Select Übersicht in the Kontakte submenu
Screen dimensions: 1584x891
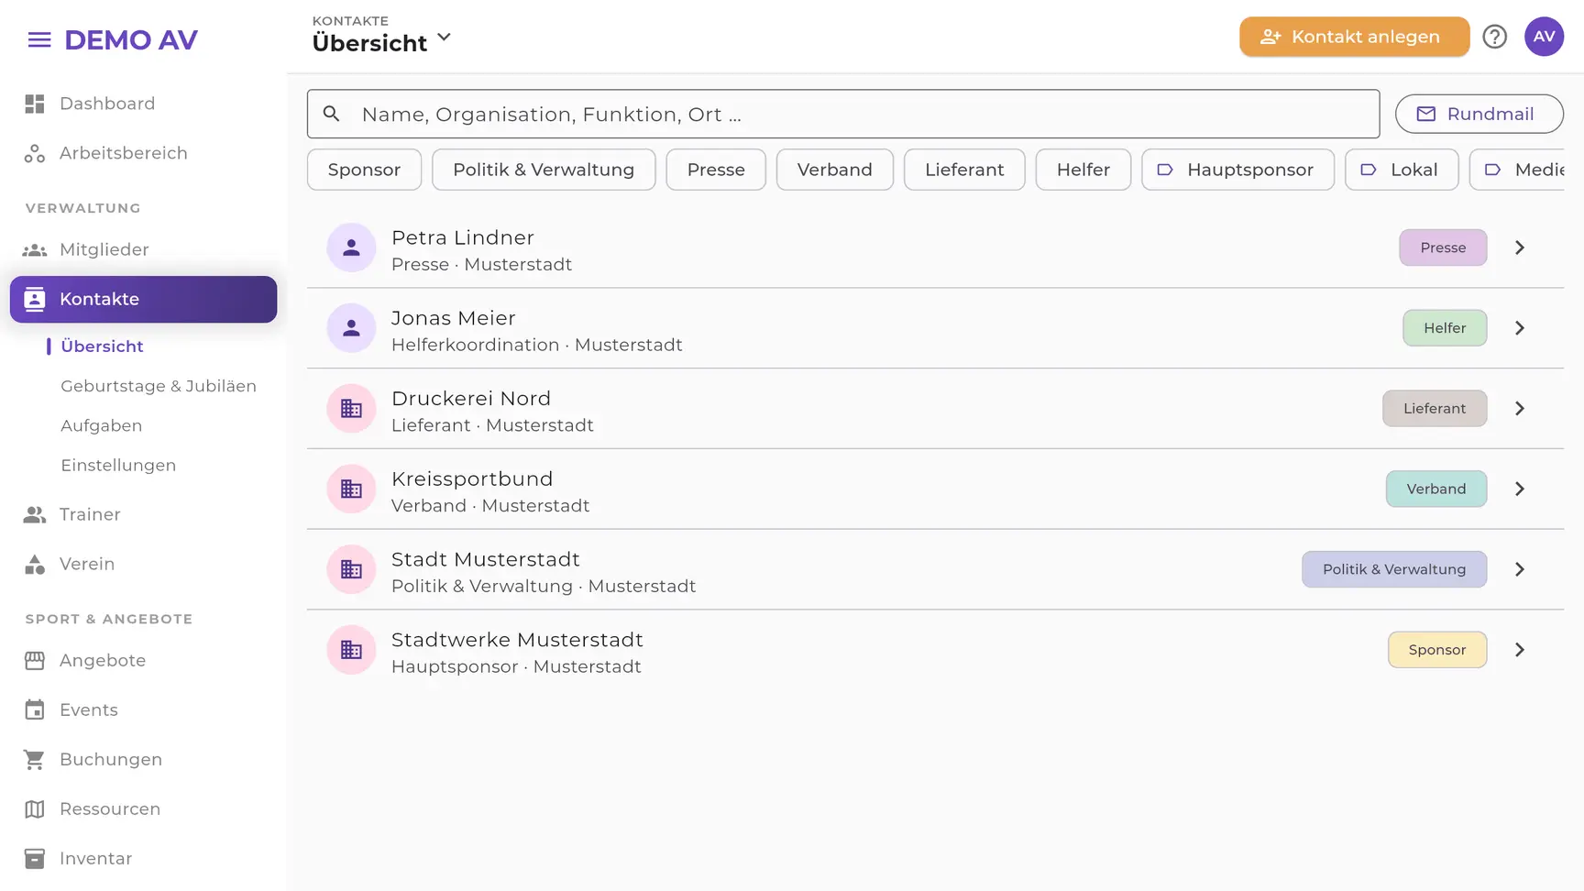(x=102, y=346)
